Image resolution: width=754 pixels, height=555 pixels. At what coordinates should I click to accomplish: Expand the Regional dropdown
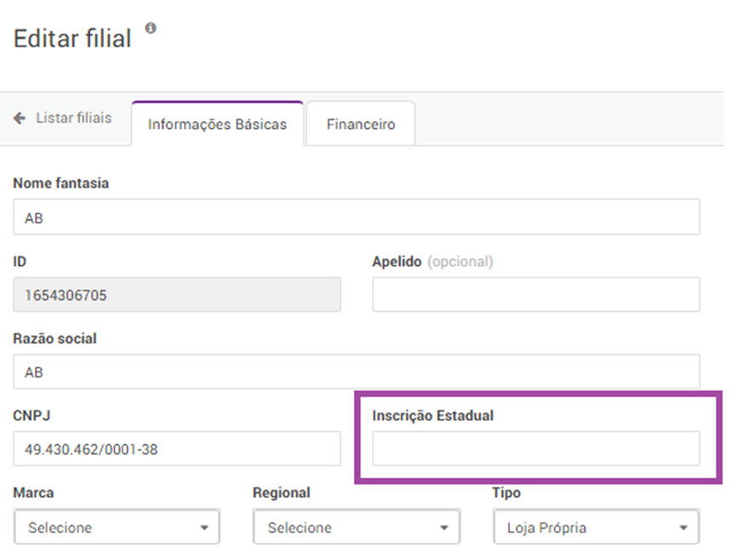click(357, 528)
